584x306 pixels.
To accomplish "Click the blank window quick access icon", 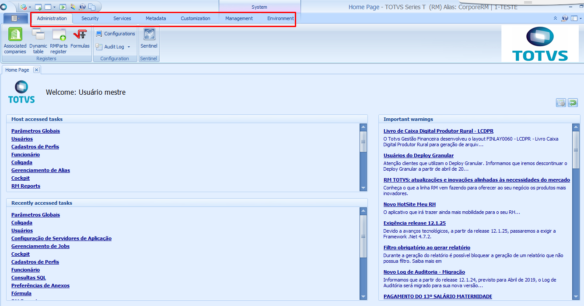I will pyautogui.click(x=48, y=7).
